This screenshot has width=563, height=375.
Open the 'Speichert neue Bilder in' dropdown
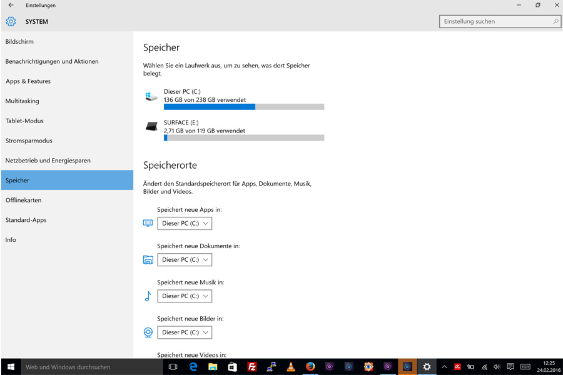(185, 332)
